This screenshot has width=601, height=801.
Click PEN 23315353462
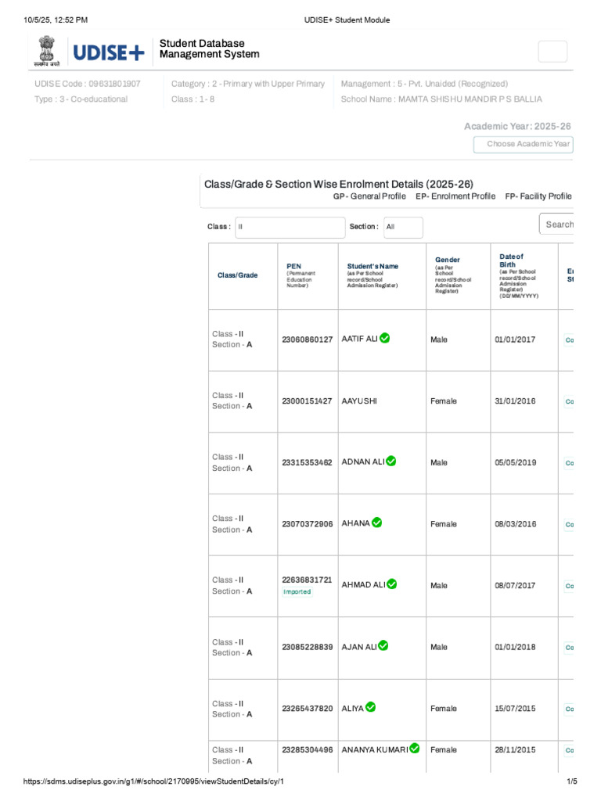point(307,463)
